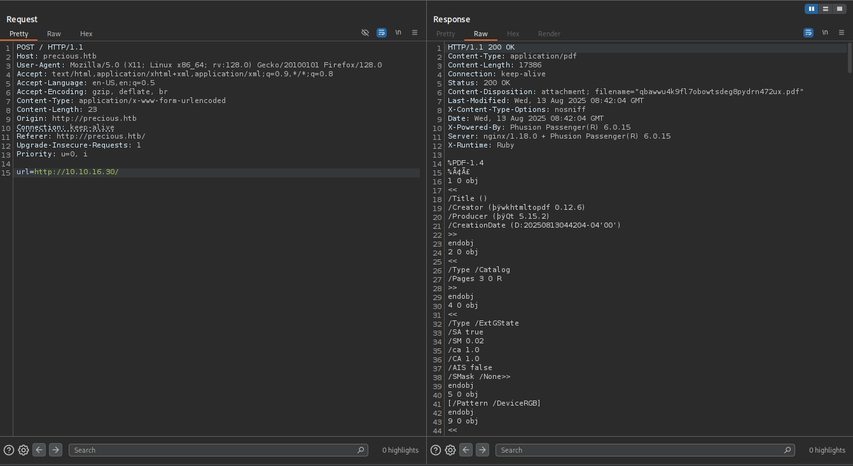The height and width of the screenshot is (466, 853).
Task: Open request search help icon
Action: [x=9, y=450]
